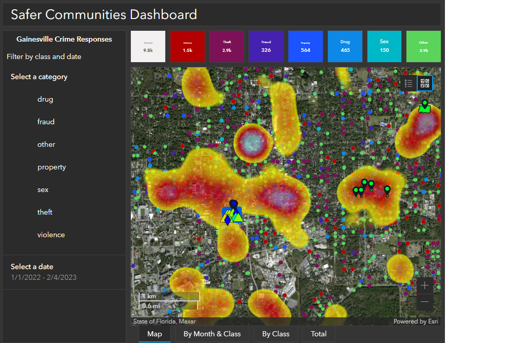
Task: Open the map legend list icon
Action: (x=409, y=83)
